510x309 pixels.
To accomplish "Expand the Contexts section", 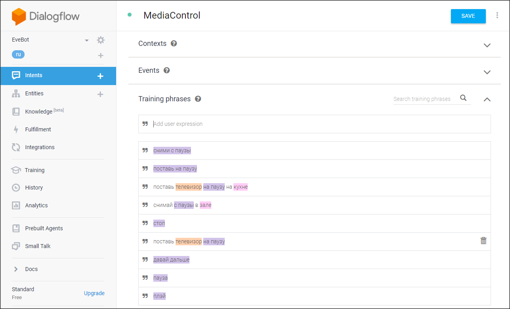I will click(x=487, y=45).
